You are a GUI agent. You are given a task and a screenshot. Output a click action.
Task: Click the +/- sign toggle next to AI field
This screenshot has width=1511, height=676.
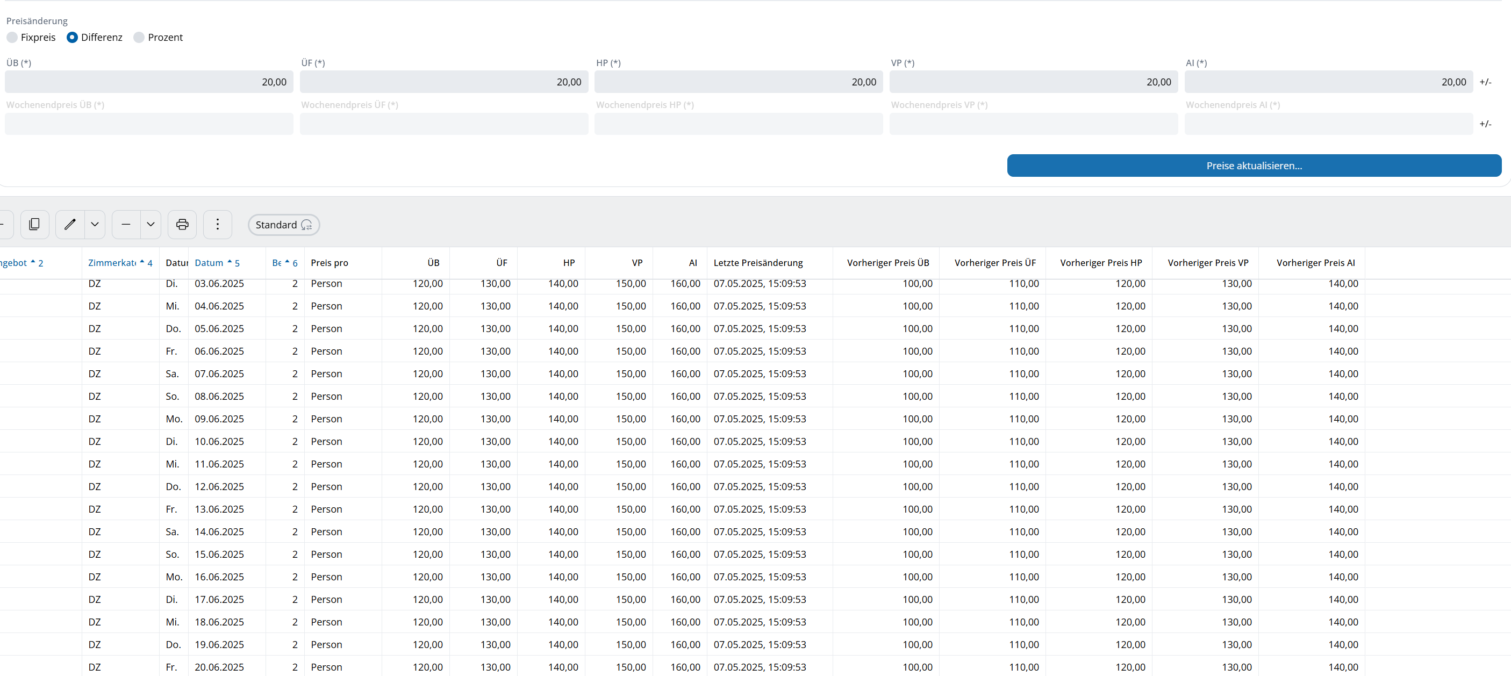pos(1485,82)
